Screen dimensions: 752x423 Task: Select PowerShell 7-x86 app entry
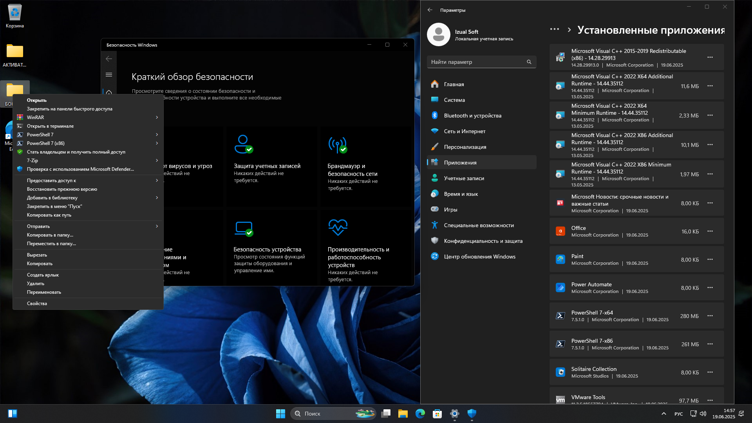[x=636, y=344]
